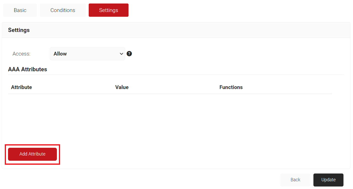Switch to the Basic tab

20,10
